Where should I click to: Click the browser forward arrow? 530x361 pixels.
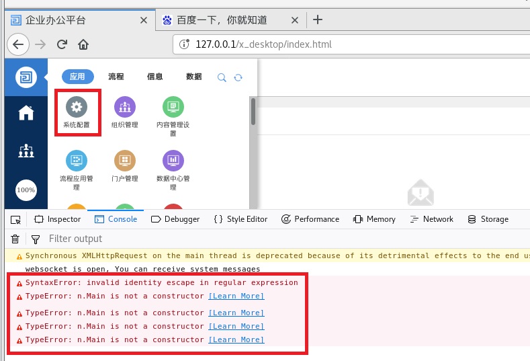pyautogui.click(x=40, y=44)
